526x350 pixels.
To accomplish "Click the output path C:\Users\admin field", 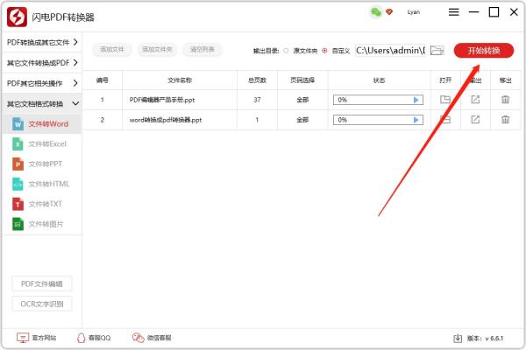I will tap(390, 51).
